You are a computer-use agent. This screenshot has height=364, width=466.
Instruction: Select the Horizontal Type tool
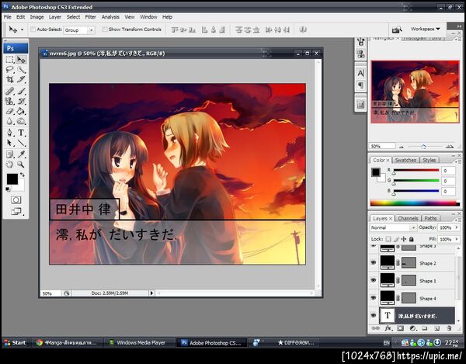pyautogui.click(x=21, y=133)
